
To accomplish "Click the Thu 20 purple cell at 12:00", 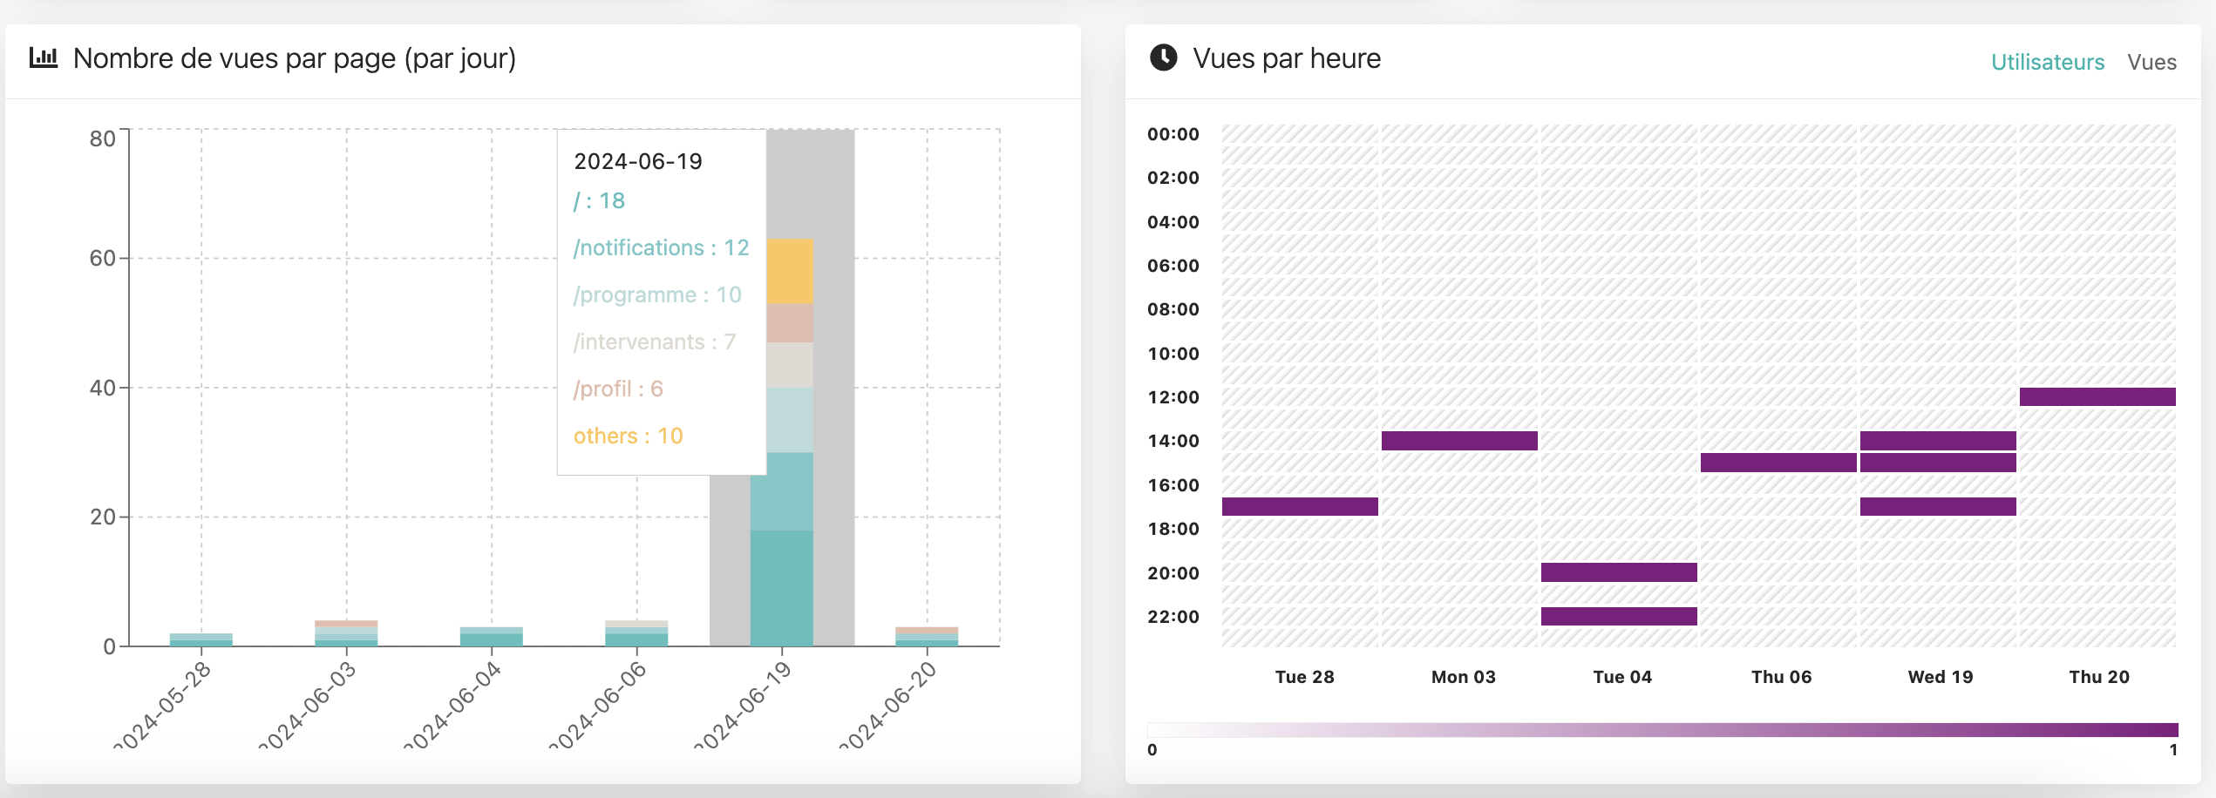I will point(2097,397).
